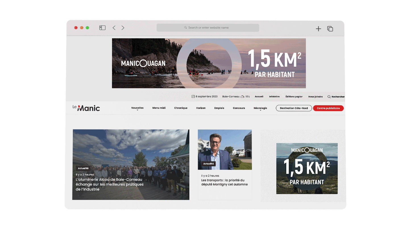This screenshot has width=398, height=227.
Task: Click the député Montigny article photo
Action: tap(225, 150)
